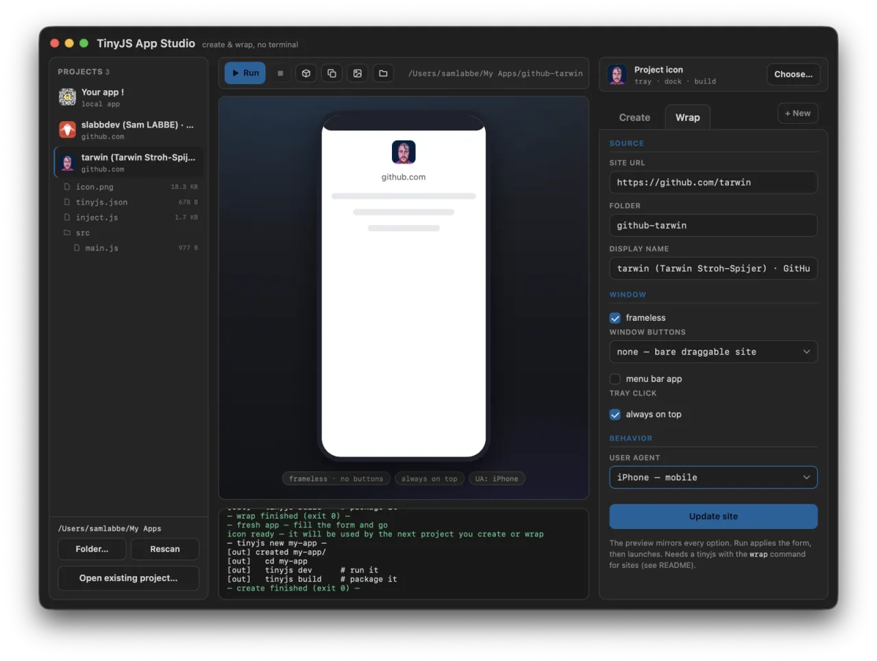Open the Window Buttons dropdown
Image resolution: width=877 pixels, height=661 pixels.
tap(713, 352)
